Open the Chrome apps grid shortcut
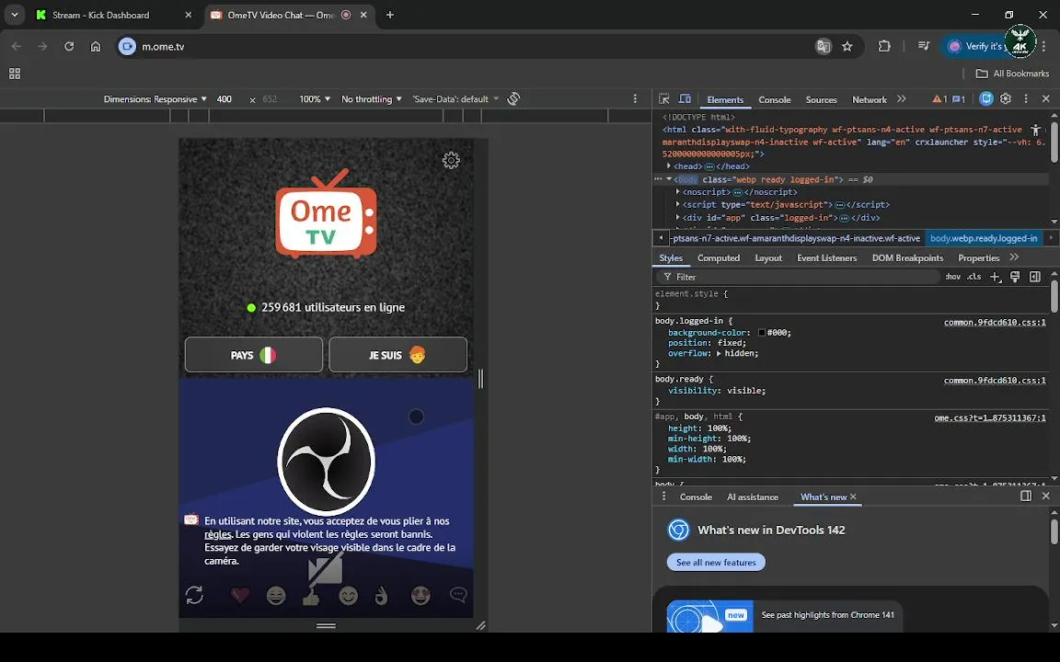 click(x=14, y=74)
